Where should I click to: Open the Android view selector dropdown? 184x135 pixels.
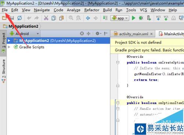(x=24, y=34)
